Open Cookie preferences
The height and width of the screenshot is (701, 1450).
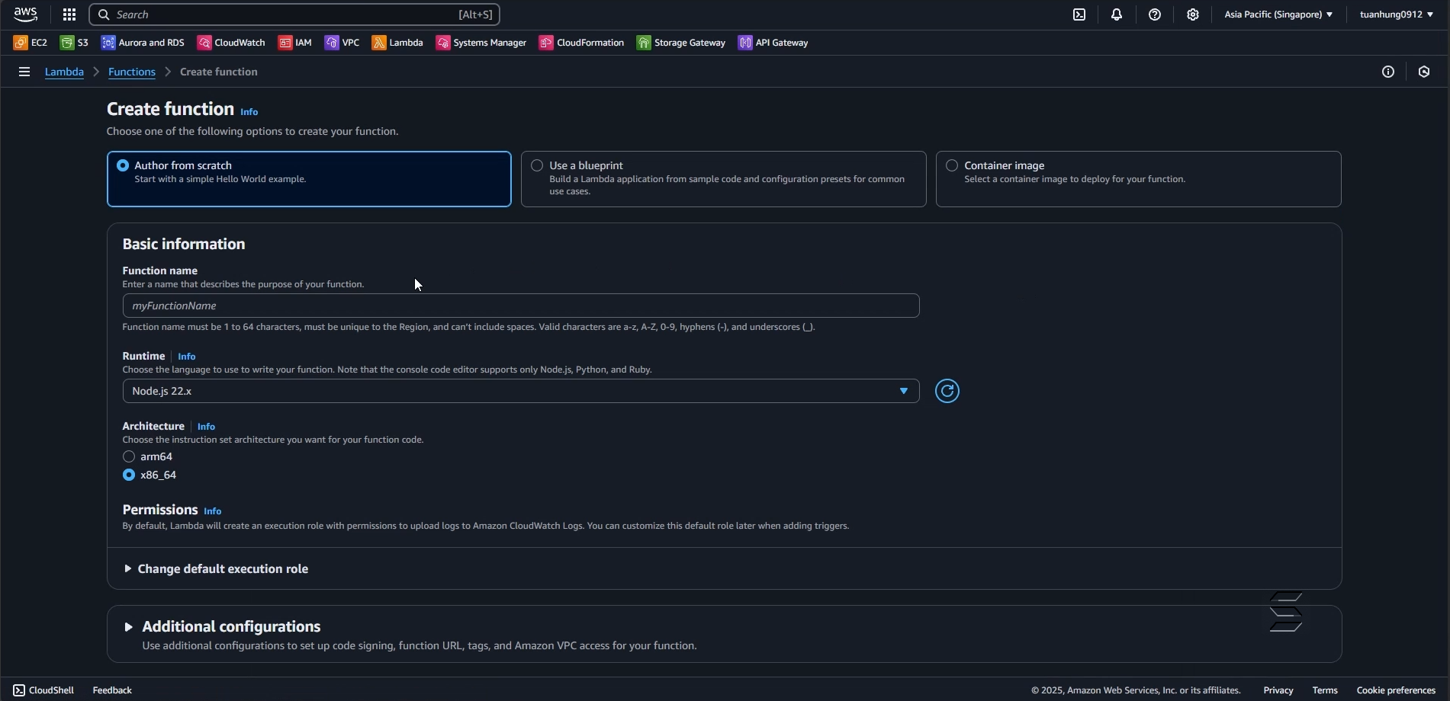(1396, 690)
